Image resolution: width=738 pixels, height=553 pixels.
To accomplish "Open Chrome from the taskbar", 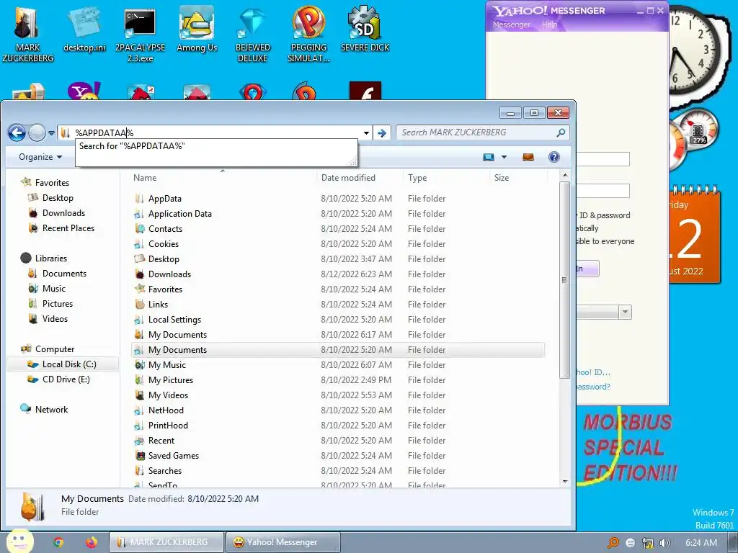I will coord(58,542).
